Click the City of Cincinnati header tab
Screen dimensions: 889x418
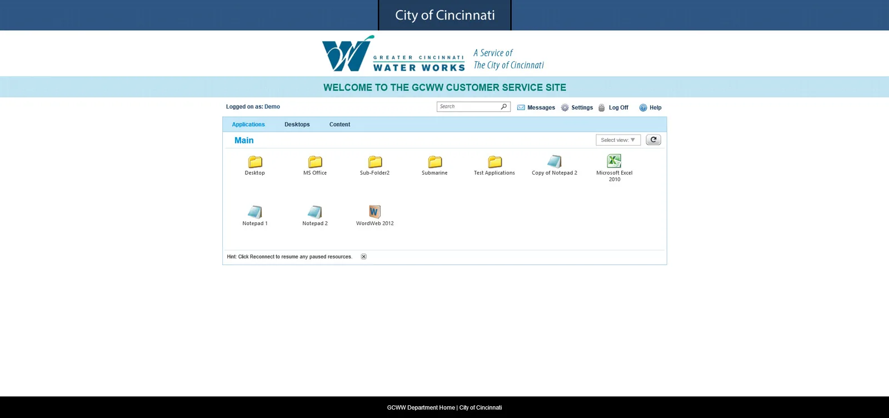pos(445,15)
